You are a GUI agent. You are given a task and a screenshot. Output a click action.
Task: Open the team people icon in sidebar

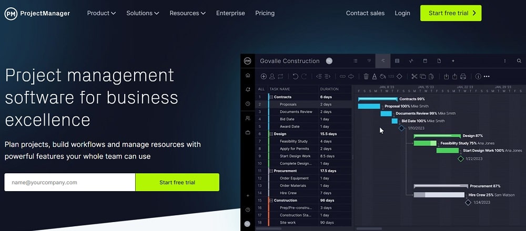(x=248, y=118)
